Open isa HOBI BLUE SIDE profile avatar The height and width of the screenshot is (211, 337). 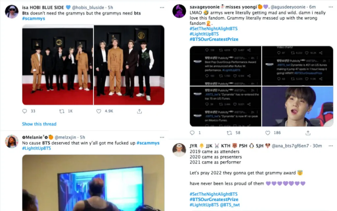point(12,12)
